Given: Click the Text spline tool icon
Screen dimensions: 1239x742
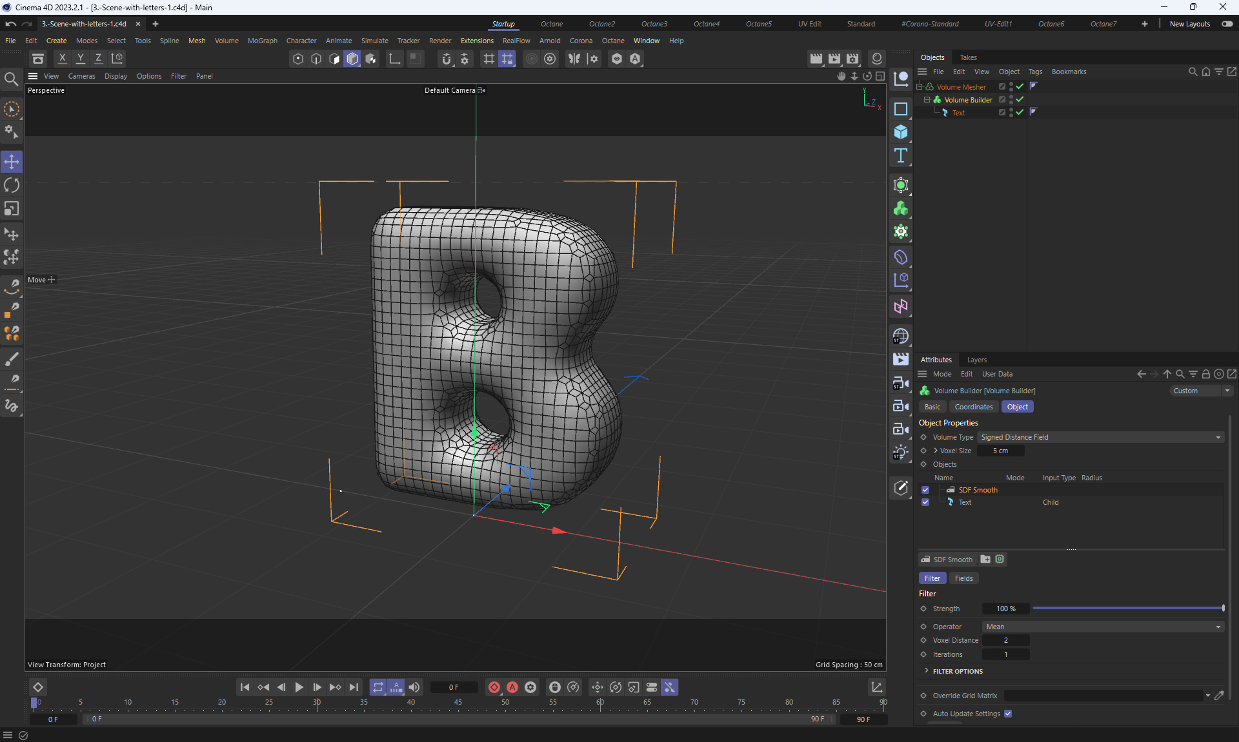Looking at the screenshot, I should tap(901, 155).
